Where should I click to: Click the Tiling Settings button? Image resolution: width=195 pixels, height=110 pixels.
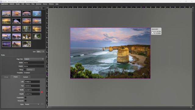pyautogui.click(x=30, y=70)
